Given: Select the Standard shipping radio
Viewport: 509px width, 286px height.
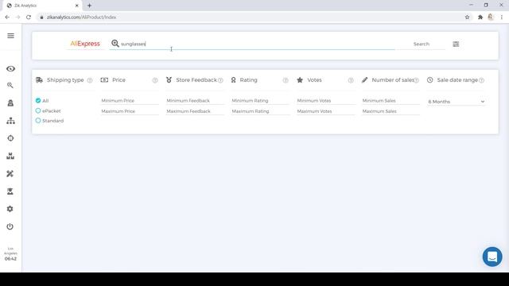Looking at the screenshot, I should point(38,120).
